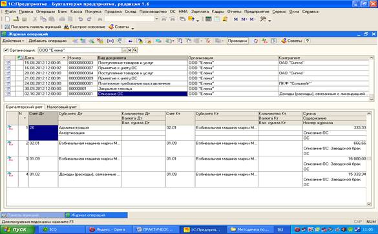Viewport: 378px width, 234px height.
Task: Click the Советы icon in journal toolbar
Action: (291, 41)
